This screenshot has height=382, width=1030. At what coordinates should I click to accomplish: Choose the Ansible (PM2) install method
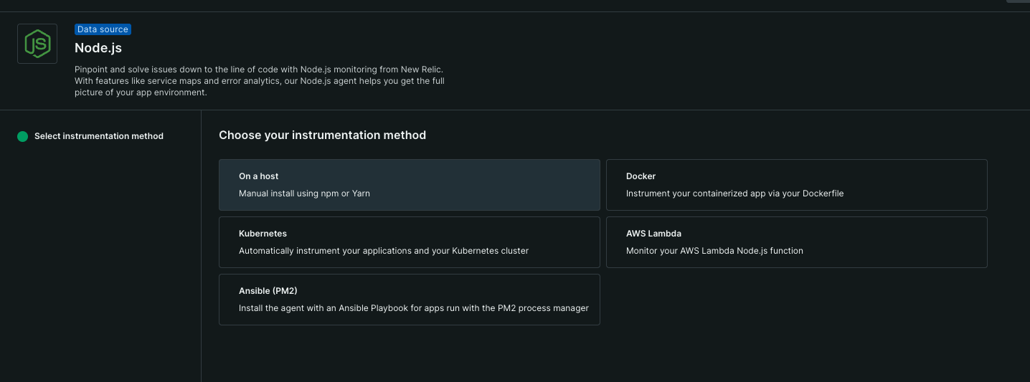(409, 300)
